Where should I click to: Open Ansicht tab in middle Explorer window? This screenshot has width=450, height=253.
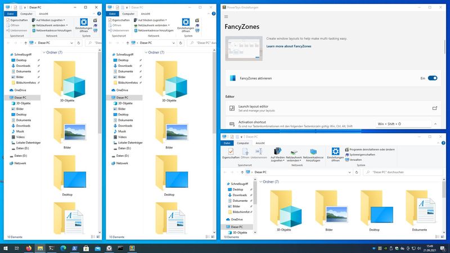point(146,13)
